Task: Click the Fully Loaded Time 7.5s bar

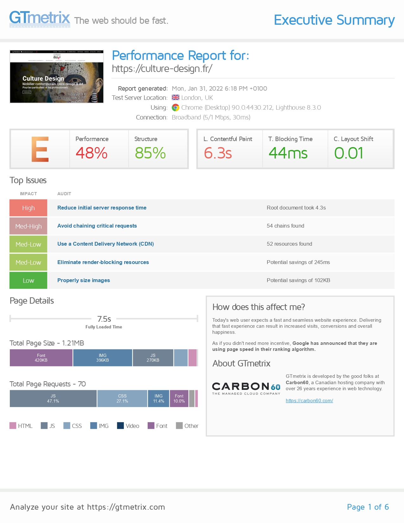Action: [104, 319]
